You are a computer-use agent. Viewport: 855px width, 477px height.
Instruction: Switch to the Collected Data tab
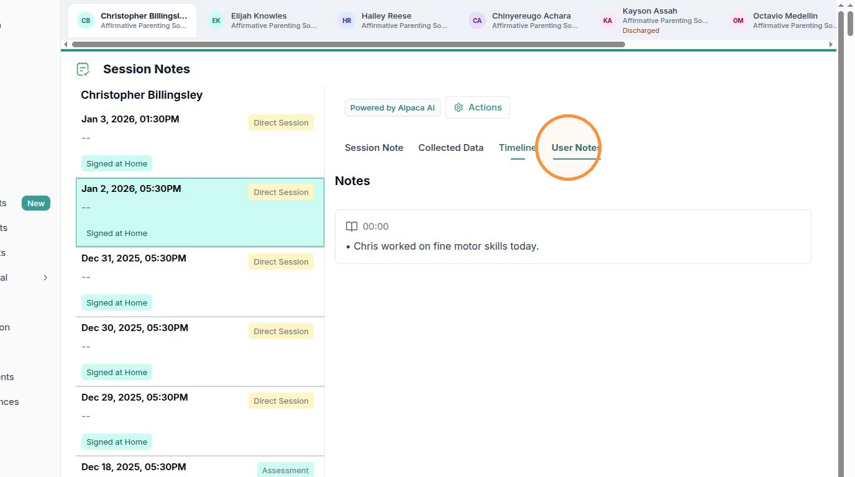pos(451,148)
